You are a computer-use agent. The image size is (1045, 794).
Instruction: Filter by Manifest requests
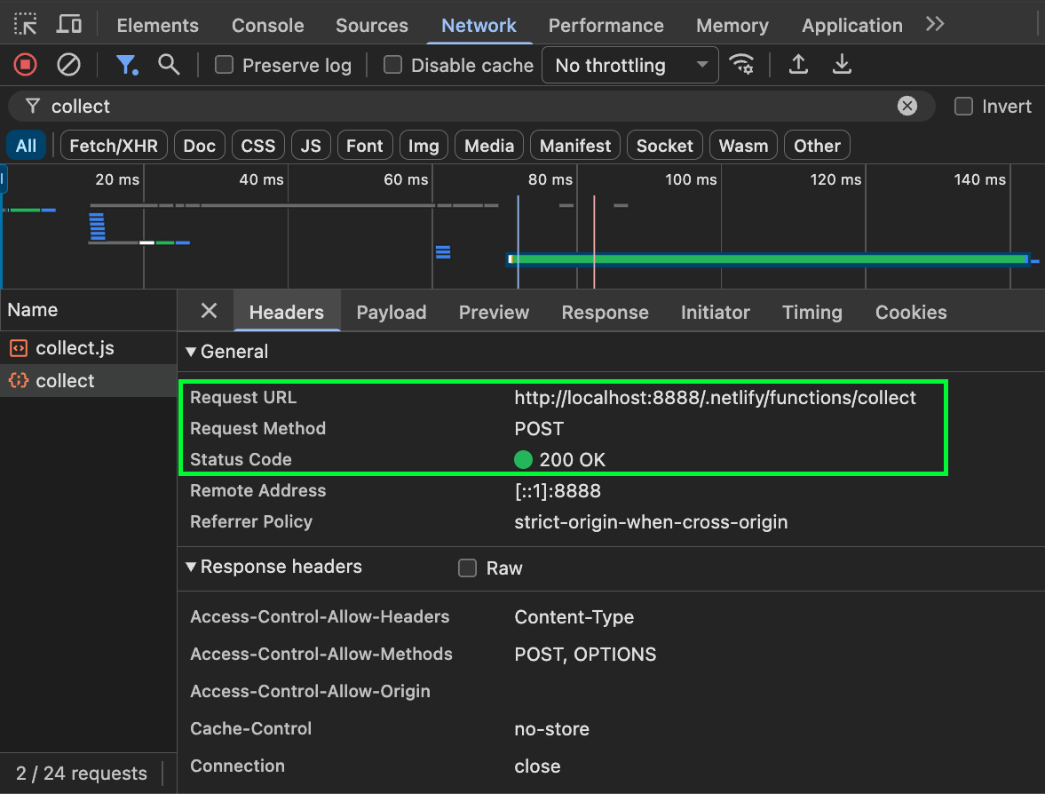pyautogui.click(x=575, y=146)
